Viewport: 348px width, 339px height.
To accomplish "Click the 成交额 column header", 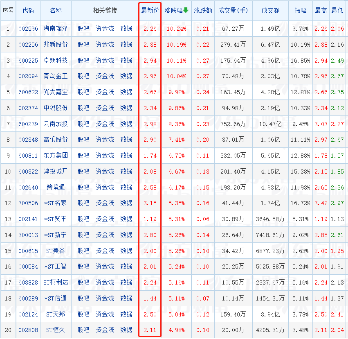I will point(270,10).
